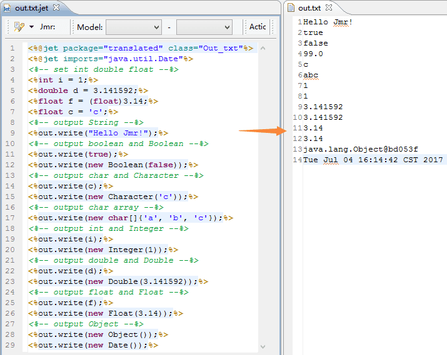Click the date output line 'Tue Jul 04'
Screen dimensions: 447x355
[x=373, y=160]
